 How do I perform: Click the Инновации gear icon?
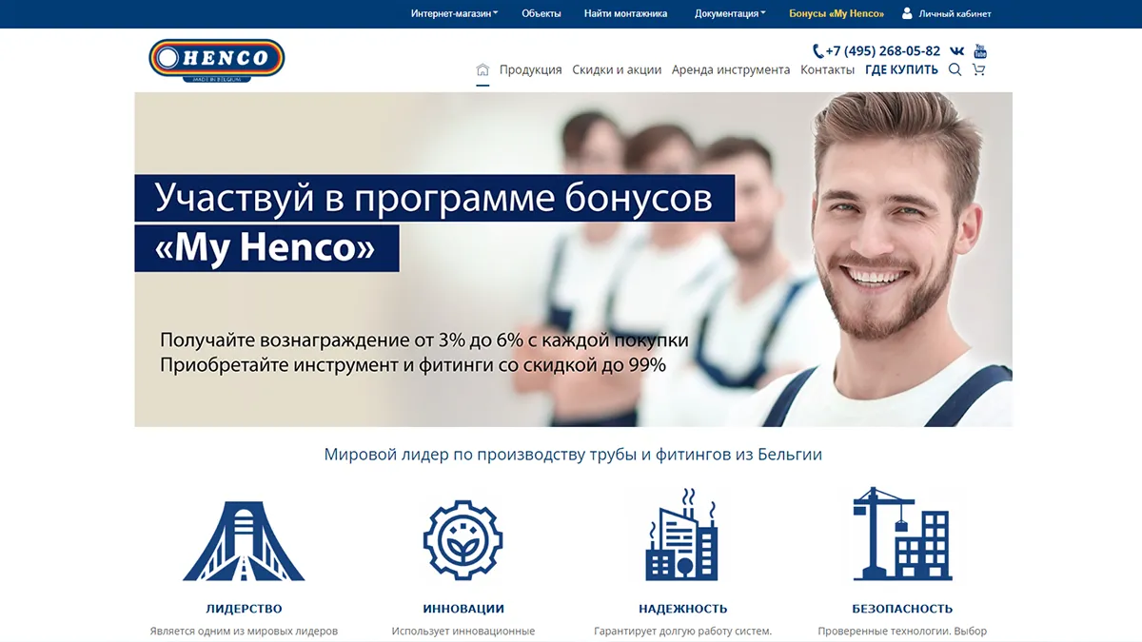click(463, 540)
